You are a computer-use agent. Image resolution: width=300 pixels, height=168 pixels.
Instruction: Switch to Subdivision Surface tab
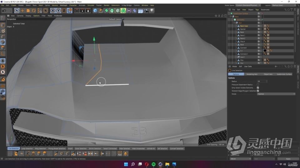tap(284, 74)
